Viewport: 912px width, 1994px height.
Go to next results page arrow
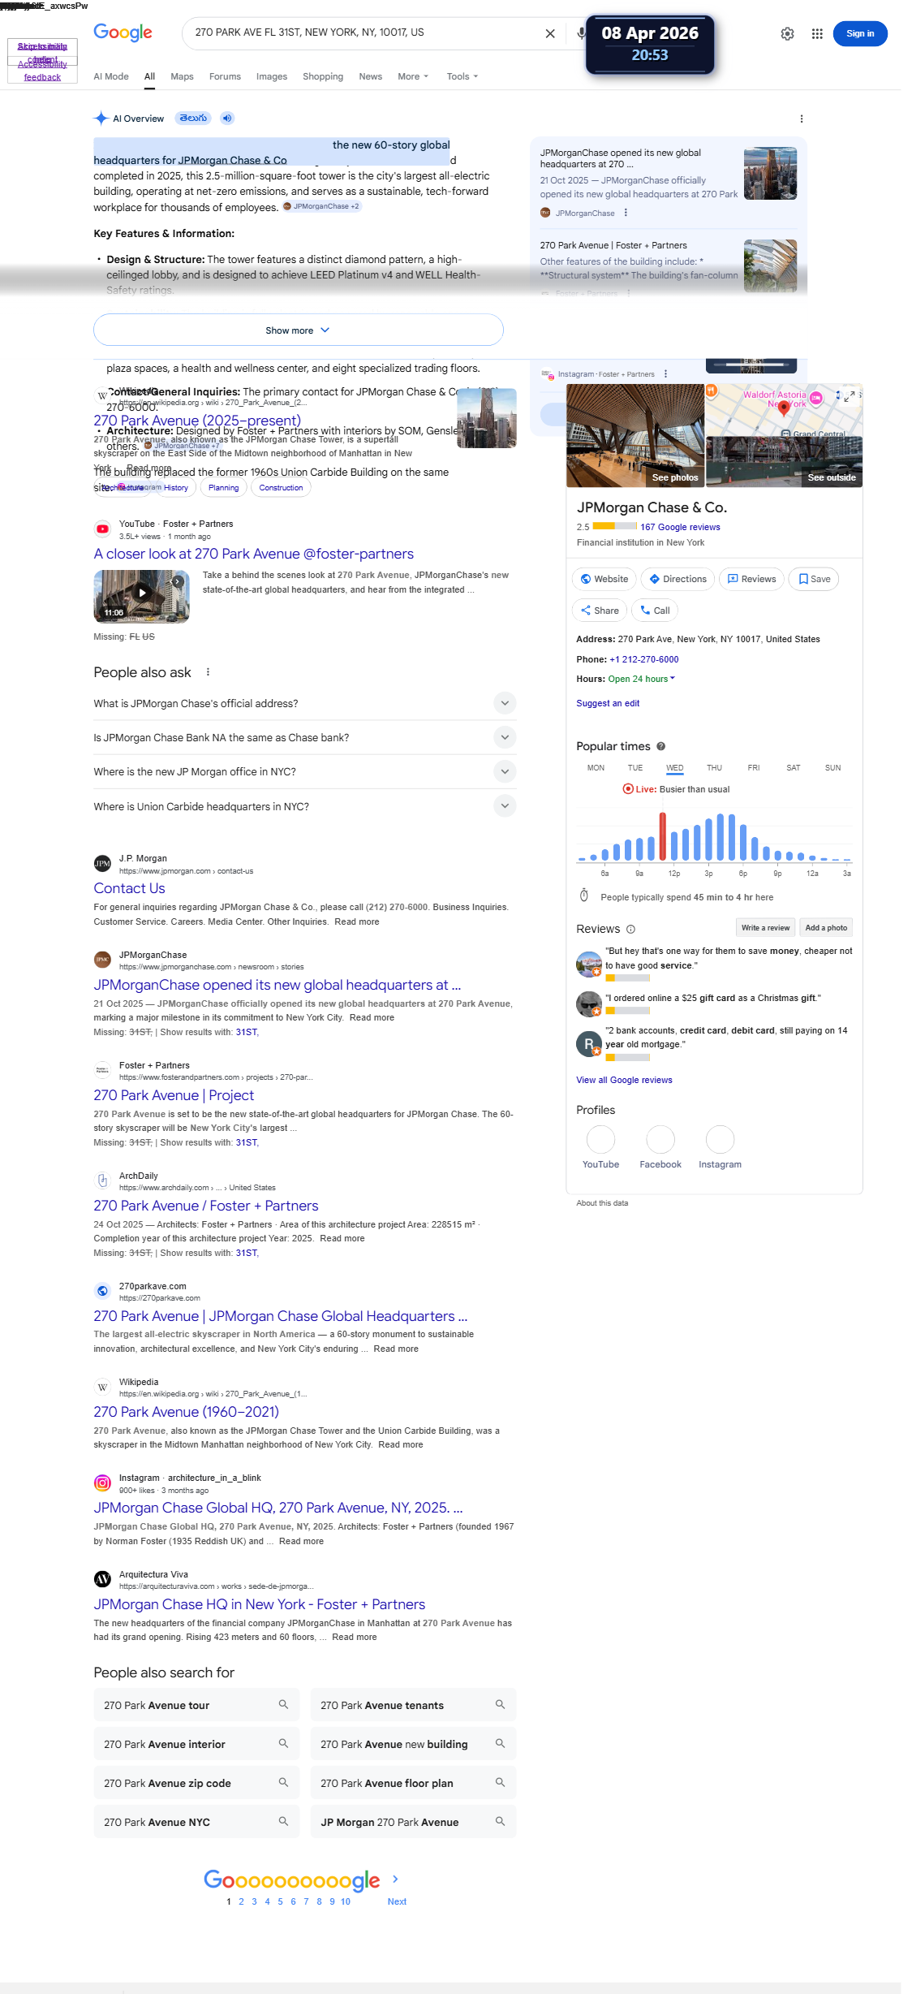point(396,1879)
